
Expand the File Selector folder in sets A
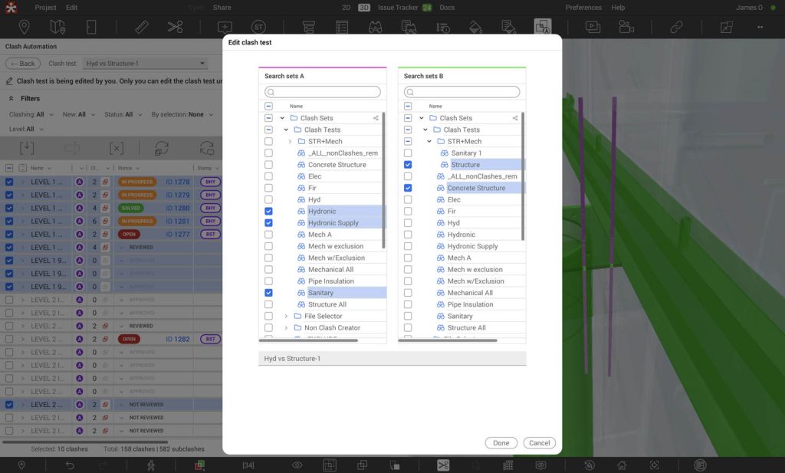(x=286, y=316)
